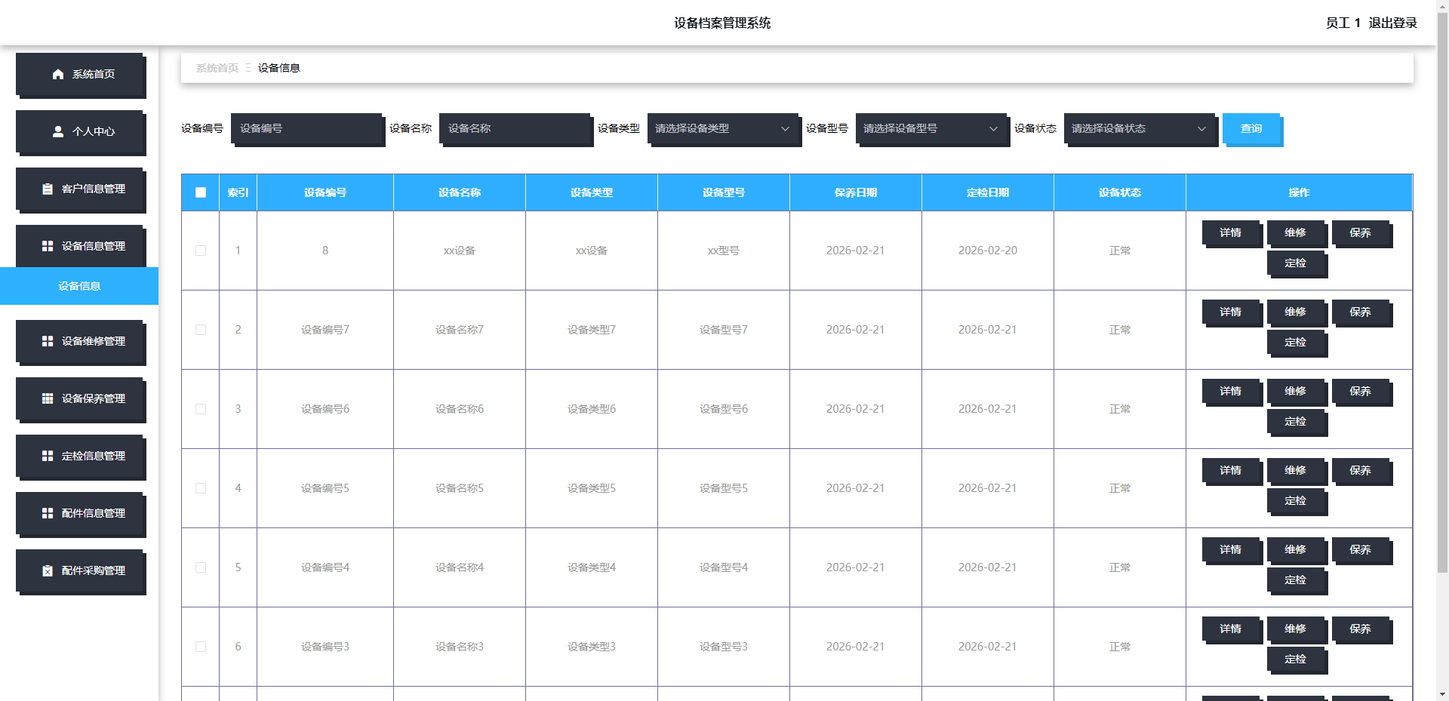Open the 请选择设备状态 dropdown
Image resolution: width=1449 pixels, height=701 pixels.
tap(1139, 128)
